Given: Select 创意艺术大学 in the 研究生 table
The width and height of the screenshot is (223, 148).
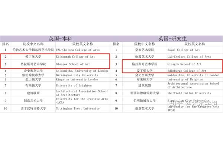Looking at the screenshot, I should (145, 108).
